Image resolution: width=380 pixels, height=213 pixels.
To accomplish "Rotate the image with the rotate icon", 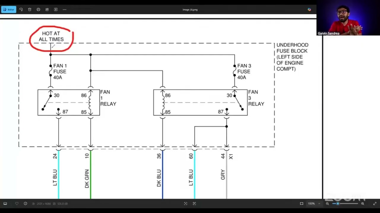I will point(21,9).
